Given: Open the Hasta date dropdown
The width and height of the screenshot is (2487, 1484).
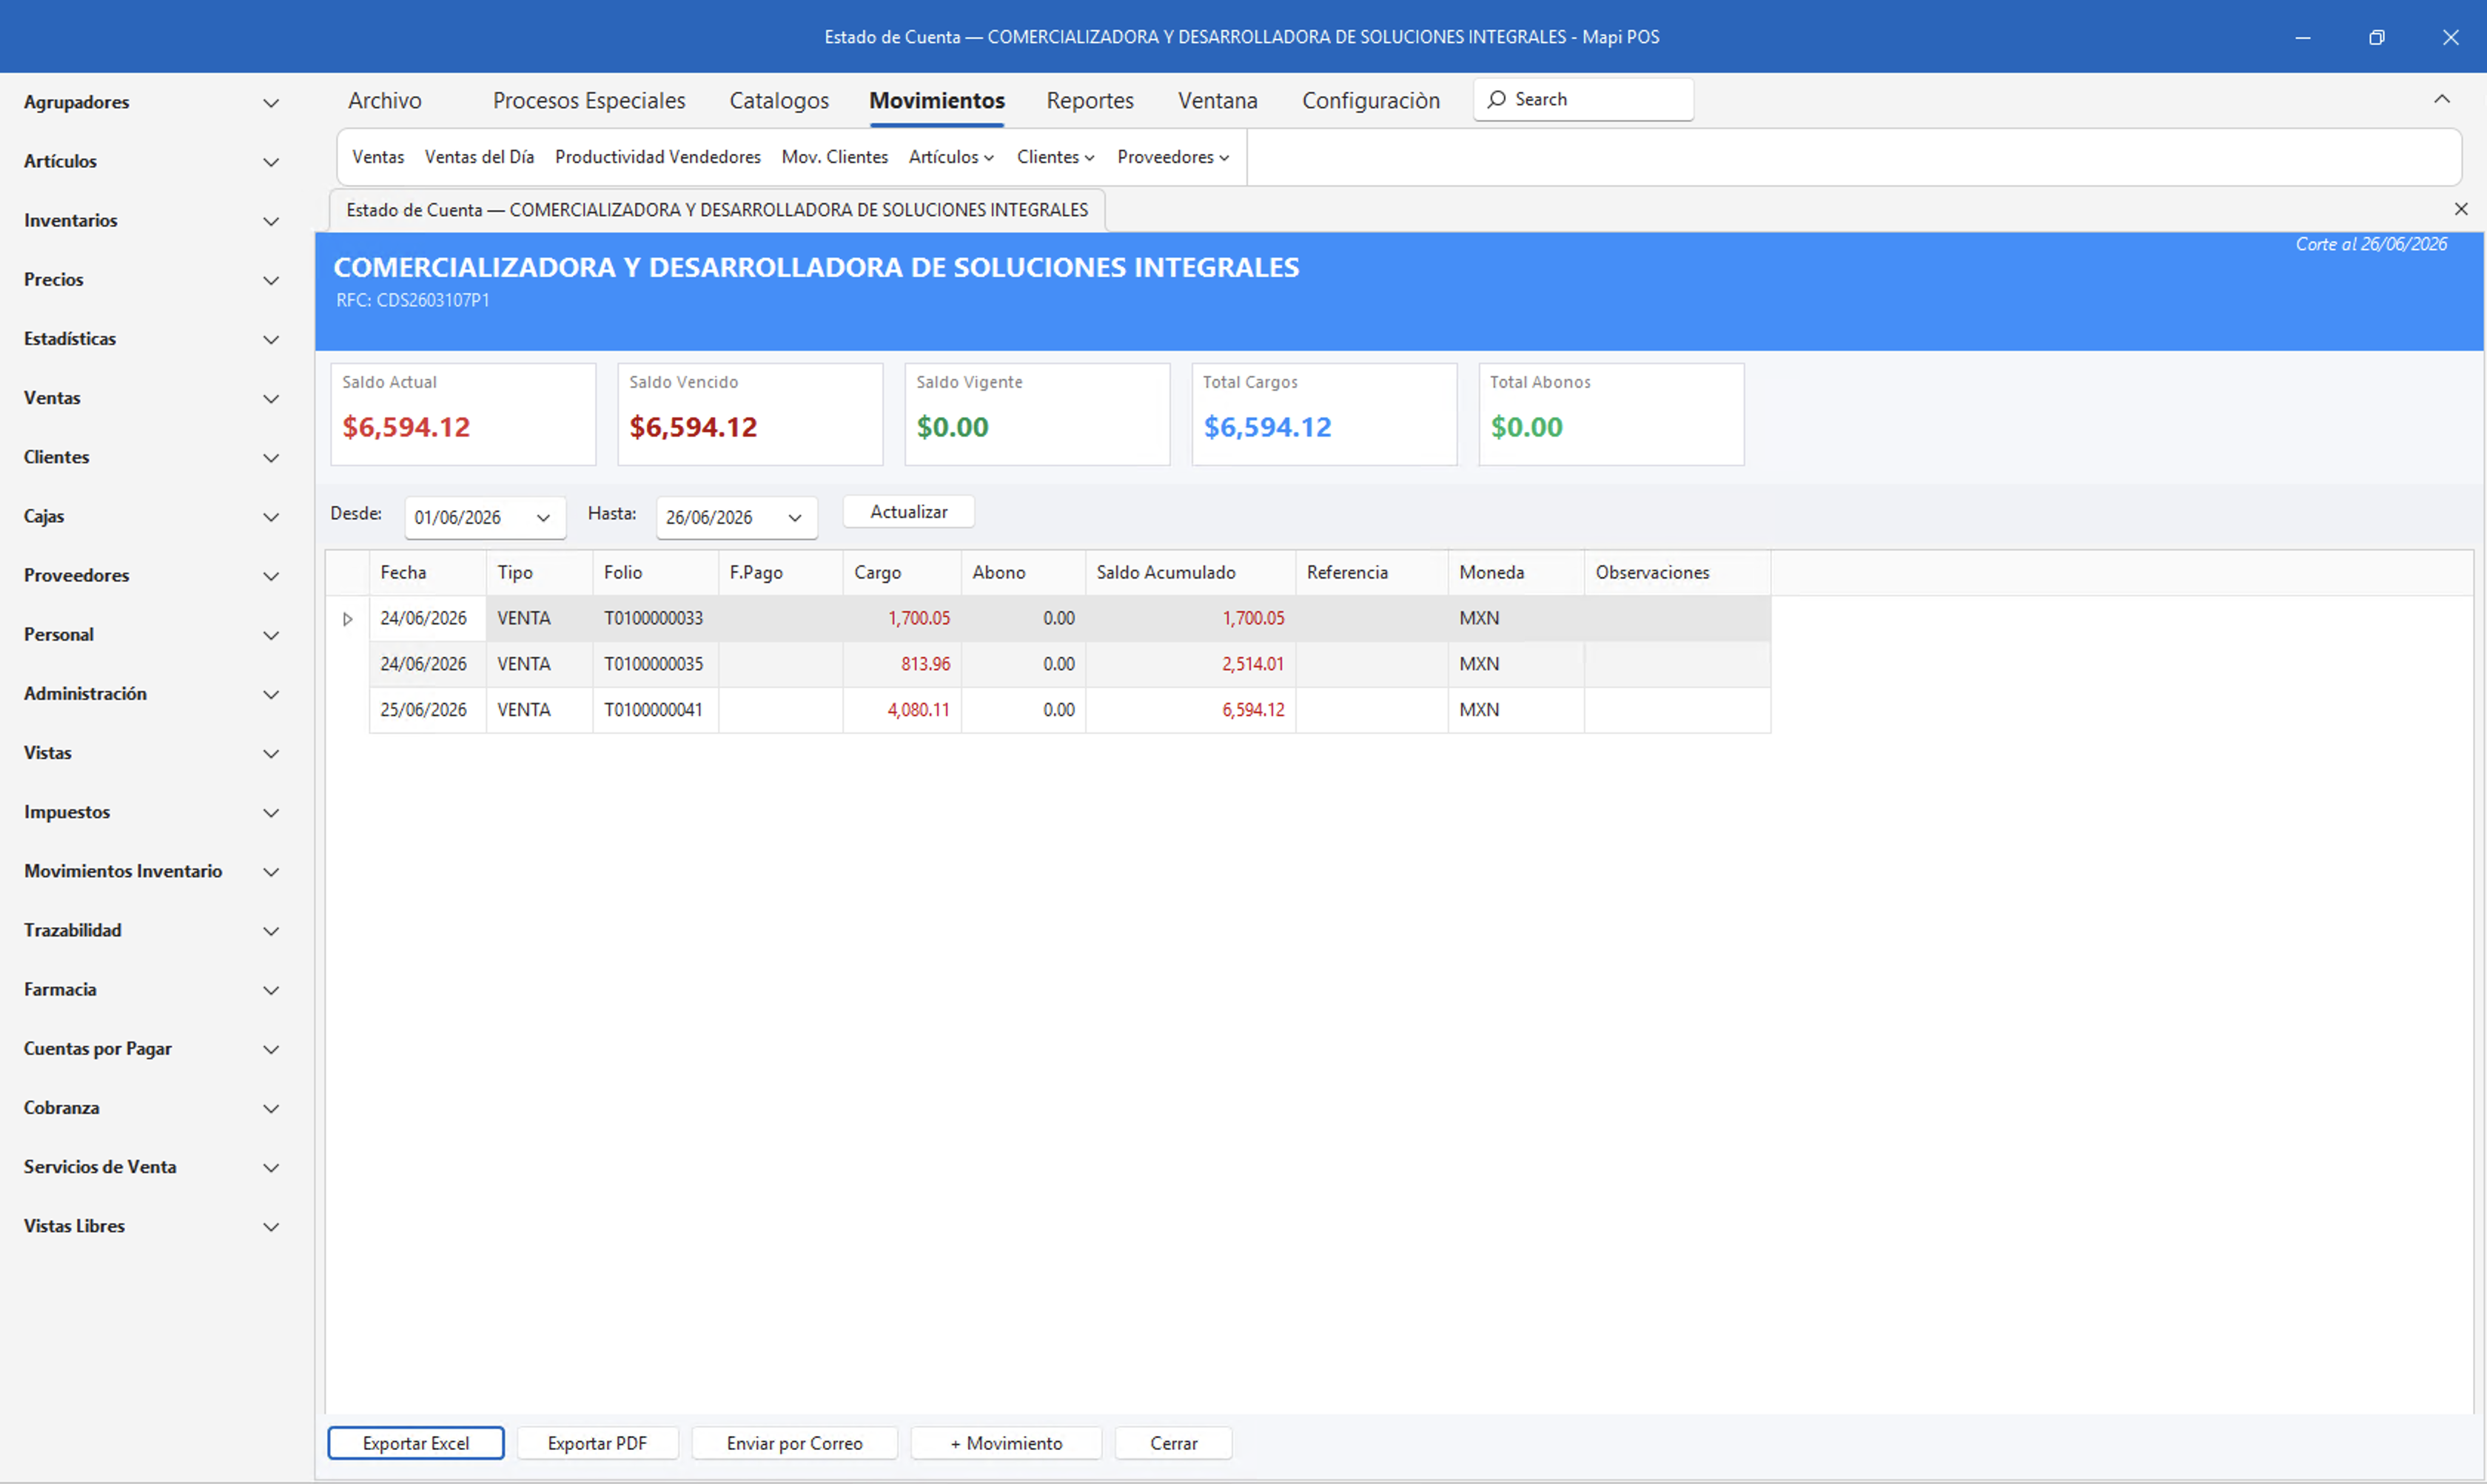Looking at the screenshot, I should point(795,518).
